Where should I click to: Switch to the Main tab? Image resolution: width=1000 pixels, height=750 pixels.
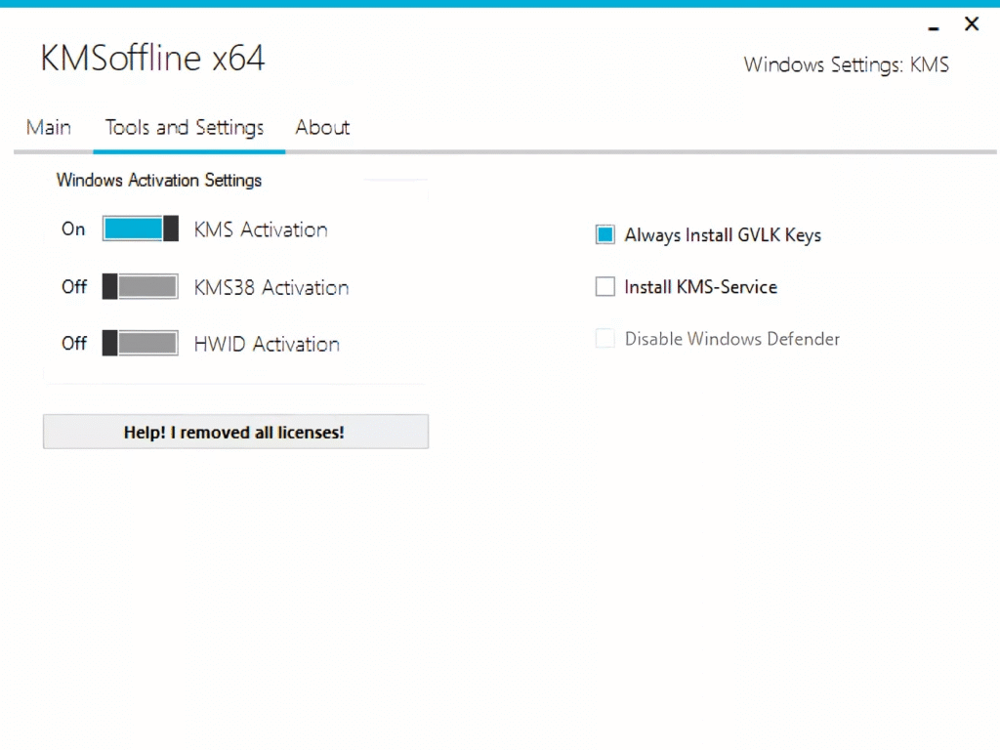[x=48, y=127]
